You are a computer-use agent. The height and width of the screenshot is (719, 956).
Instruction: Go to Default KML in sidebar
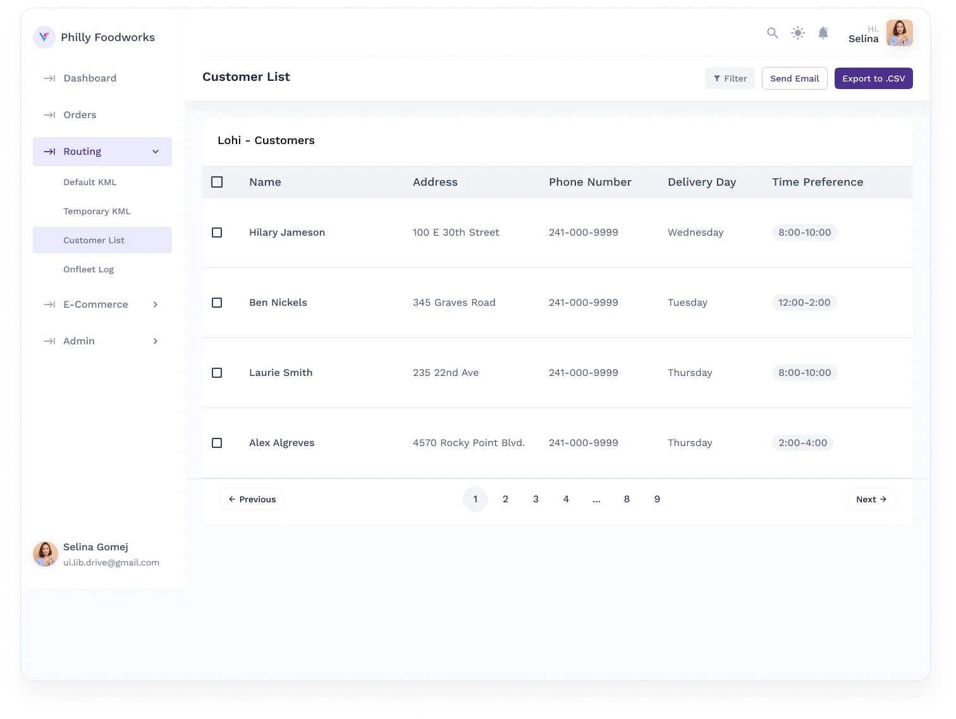tap(90, 182)
